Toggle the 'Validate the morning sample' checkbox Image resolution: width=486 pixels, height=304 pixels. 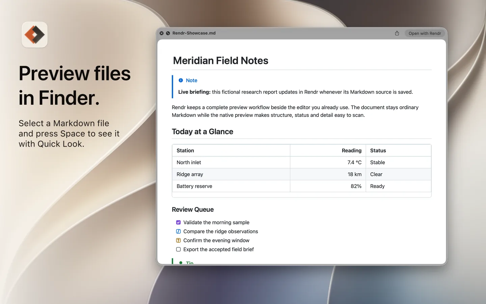[178, 222]
